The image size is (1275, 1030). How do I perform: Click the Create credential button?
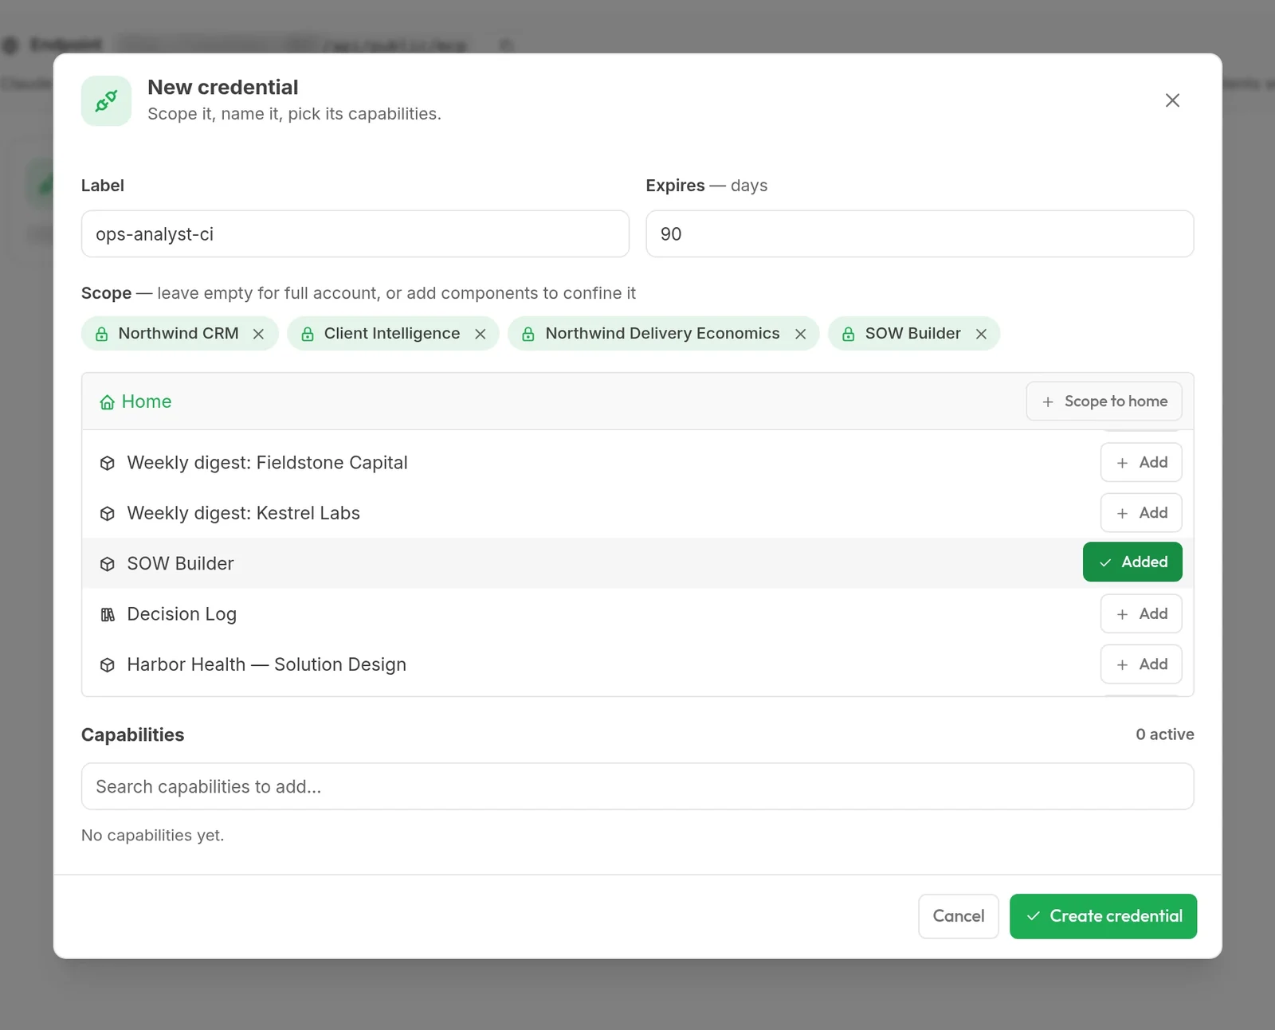coord(1104,916)
